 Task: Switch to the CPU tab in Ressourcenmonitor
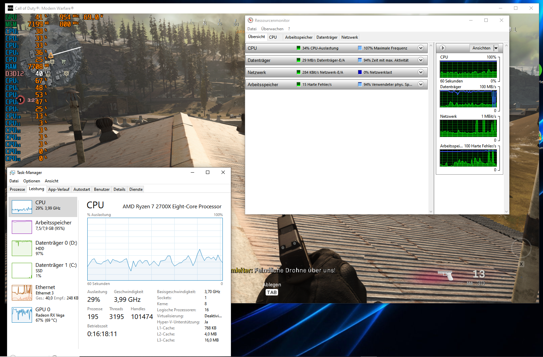pyautogui.click(x=273, y=37)
